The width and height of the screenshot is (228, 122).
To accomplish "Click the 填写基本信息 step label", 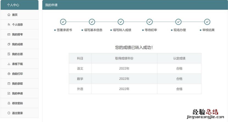I will click(x=93, y=30).
